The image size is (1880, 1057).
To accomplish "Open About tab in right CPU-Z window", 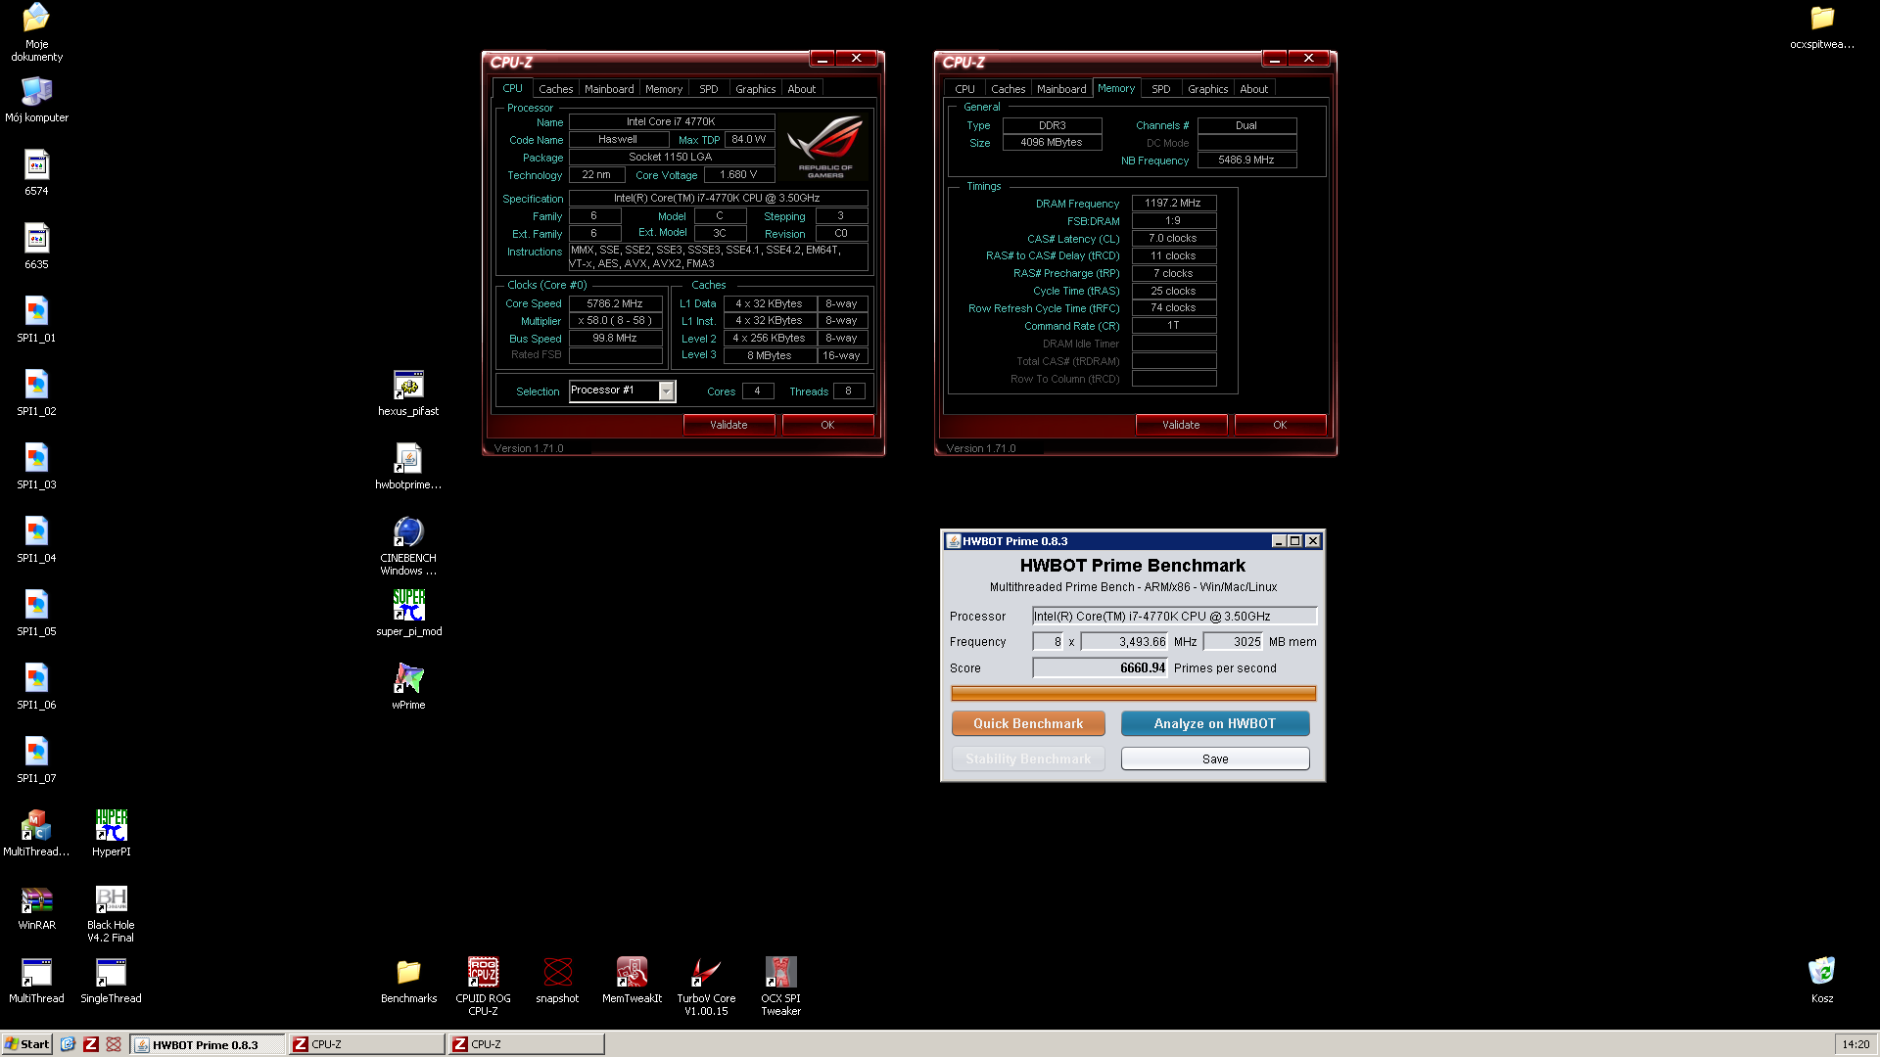I will pos(1253,89).
